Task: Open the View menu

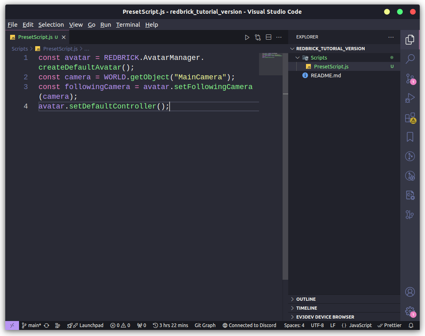Action: (x=76, y=25)
